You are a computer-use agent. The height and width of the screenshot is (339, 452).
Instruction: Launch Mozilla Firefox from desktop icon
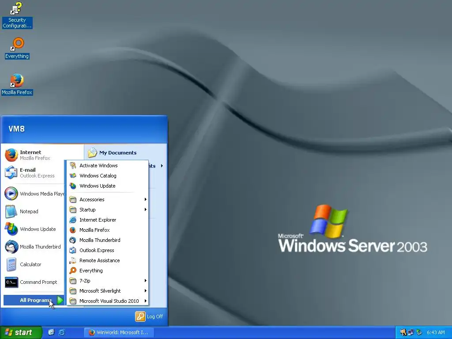pyautogui.click(x=17, y=84)
